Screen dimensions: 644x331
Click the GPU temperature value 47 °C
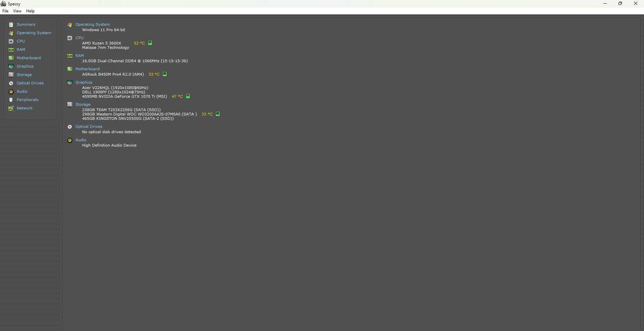(x=178, y=96)
